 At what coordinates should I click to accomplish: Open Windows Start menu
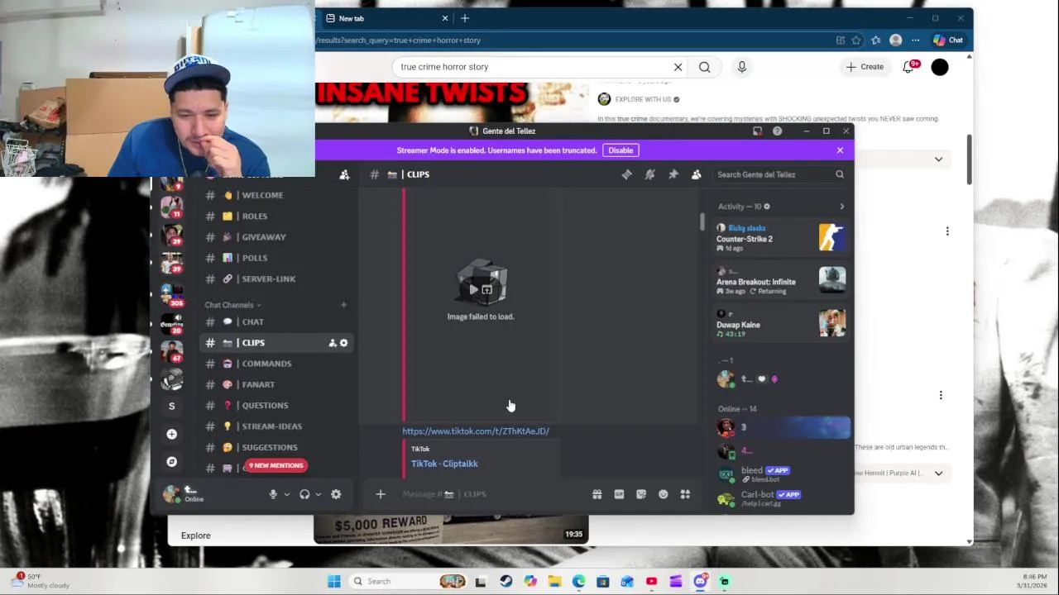coord(334,581)
